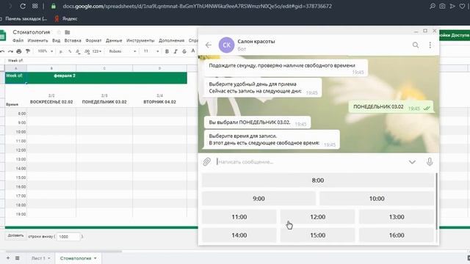Screen dimensions: 470x264
Task: Click the Добавить rows button
Action: click(x=15, y=236)
